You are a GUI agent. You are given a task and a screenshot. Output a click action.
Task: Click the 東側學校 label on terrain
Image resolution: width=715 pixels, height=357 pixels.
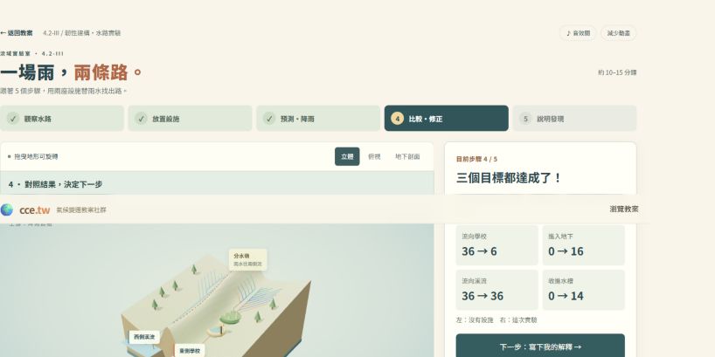tap(190, 351)
